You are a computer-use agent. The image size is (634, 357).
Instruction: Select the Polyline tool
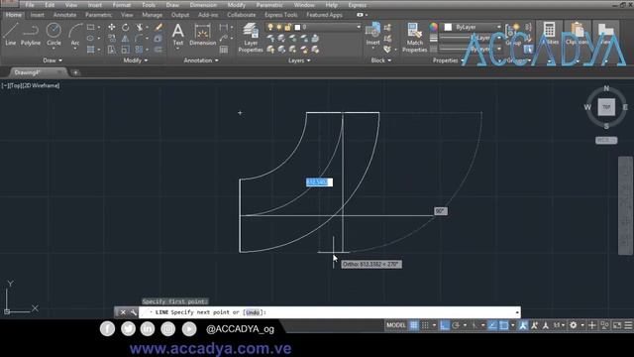click(31, 34)
